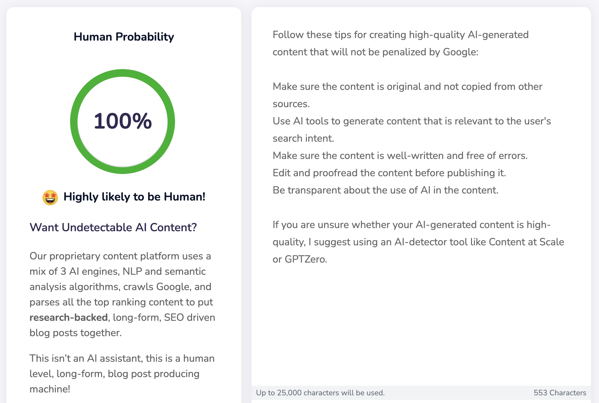The image size is (599, 403).
Task: Click the Human Probability heading
Action: 124,37
